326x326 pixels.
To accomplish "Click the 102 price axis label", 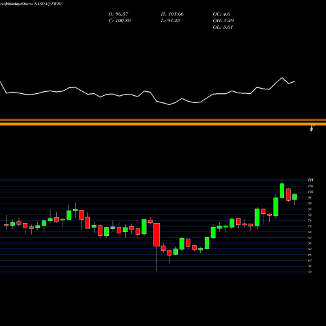I will click(310, 192).
